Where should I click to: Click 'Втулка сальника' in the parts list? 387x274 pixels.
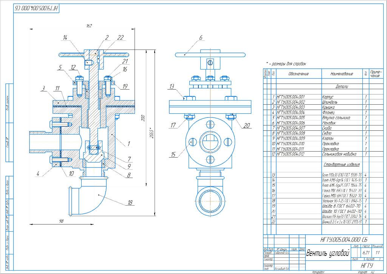336,118
